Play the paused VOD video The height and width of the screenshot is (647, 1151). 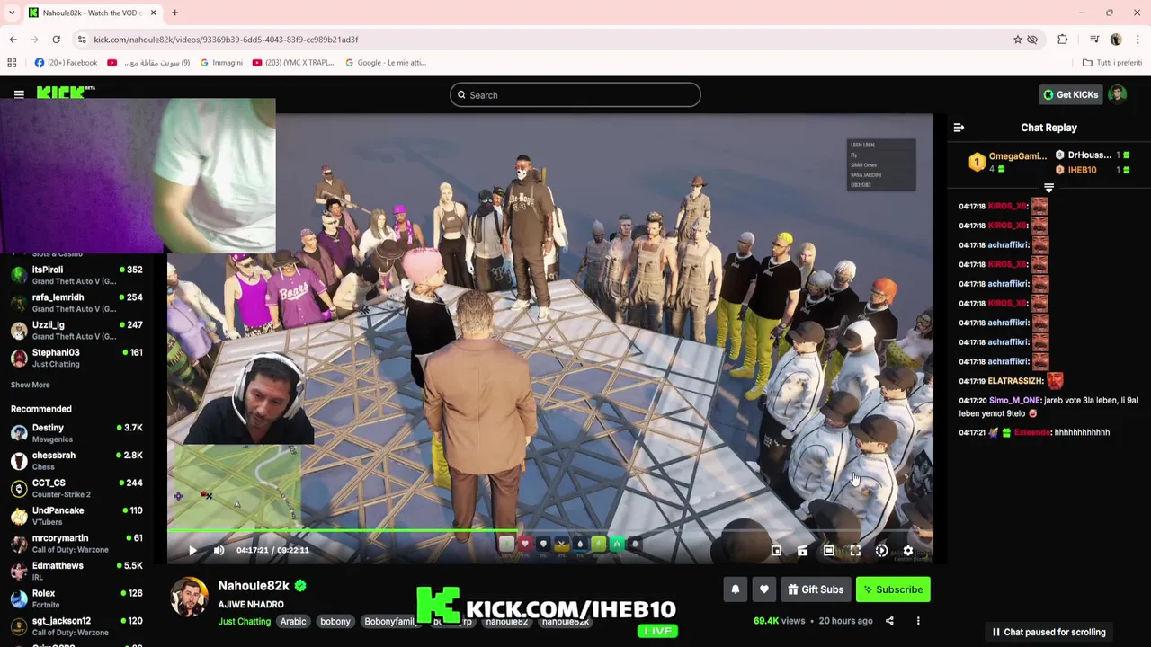(x=192, y=550)
